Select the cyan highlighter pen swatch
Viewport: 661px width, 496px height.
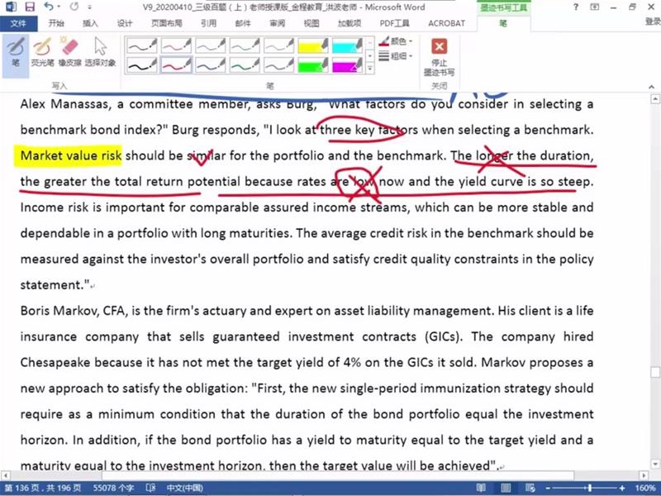(x=347, y=45)
